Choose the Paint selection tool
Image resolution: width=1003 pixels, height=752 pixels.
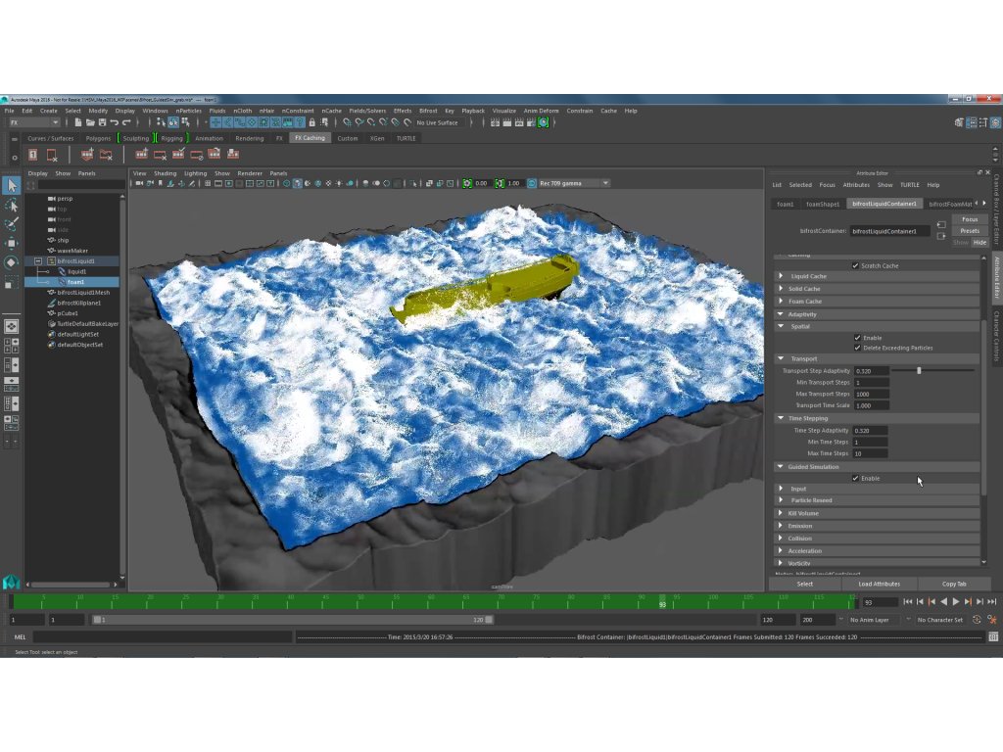click(12, 224)
